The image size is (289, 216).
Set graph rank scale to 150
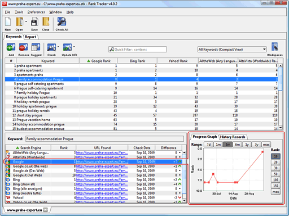[275, 186]
